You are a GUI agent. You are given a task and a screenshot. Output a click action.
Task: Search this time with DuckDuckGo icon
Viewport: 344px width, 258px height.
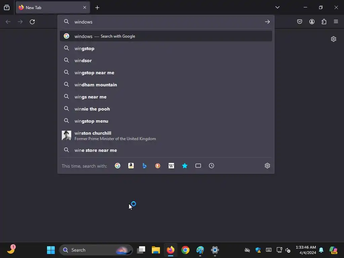pyautogui.click(x=158, y=166)
